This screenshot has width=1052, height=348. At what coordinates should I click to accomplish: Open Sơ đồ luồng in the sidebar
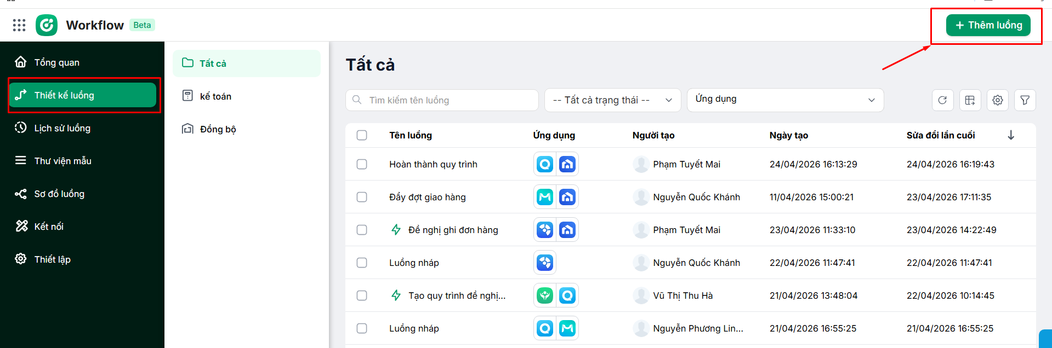pyautogui.click(x=59, y=194)
